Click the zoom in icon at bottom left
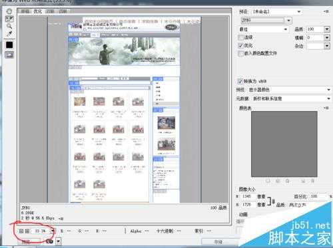This screenshot has height=248, width=333. pyautogui.click(x=27, y=231)
